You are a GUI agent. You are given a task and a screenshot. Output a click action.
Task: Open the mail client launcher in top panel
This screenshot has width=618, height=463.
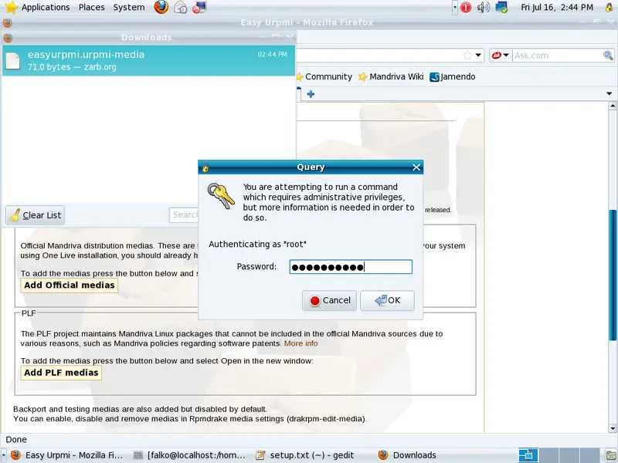(181, 7)
